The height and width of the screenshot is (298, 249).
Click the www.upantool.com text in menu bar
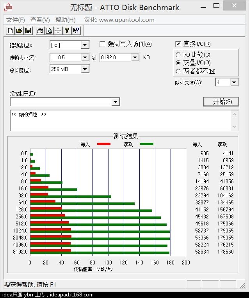[x=127, y=20]
